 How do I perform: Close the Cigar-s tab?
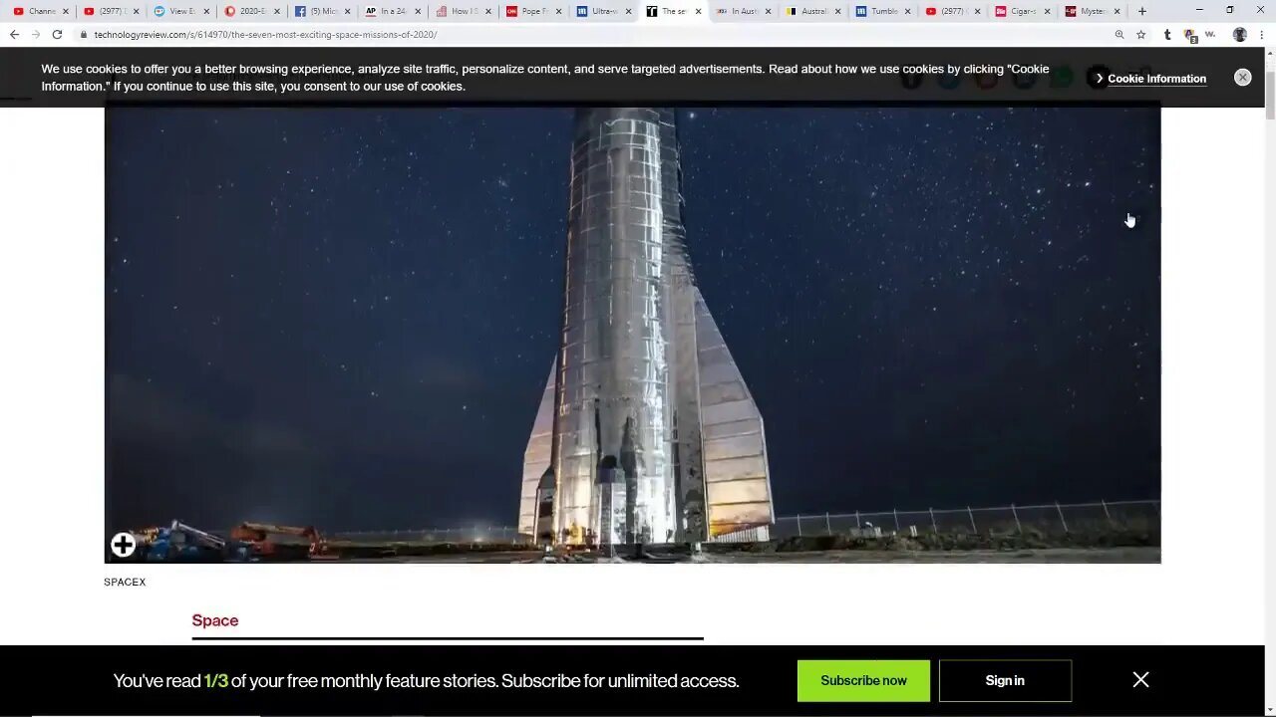[x=1047, y=11]
